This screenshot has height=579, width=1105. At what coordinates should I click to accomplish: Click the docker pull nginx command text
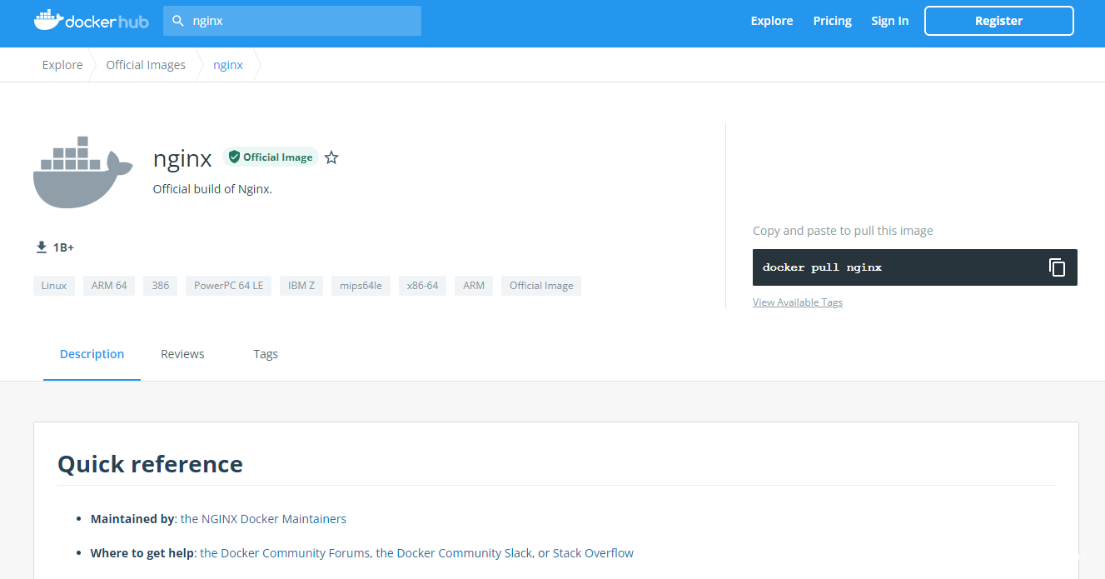click(822, 267)
